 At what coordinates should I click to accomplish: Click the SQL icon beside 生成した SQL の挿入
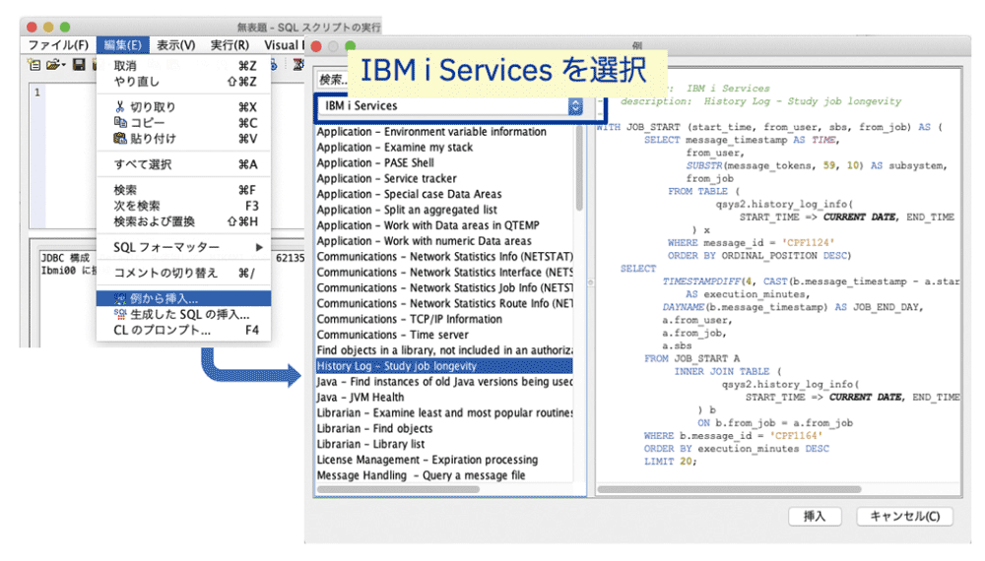120,314
